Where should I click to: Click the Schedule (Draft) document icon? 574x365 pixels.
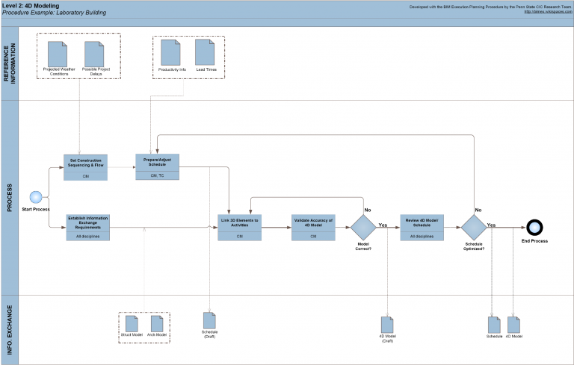[209, 319]
